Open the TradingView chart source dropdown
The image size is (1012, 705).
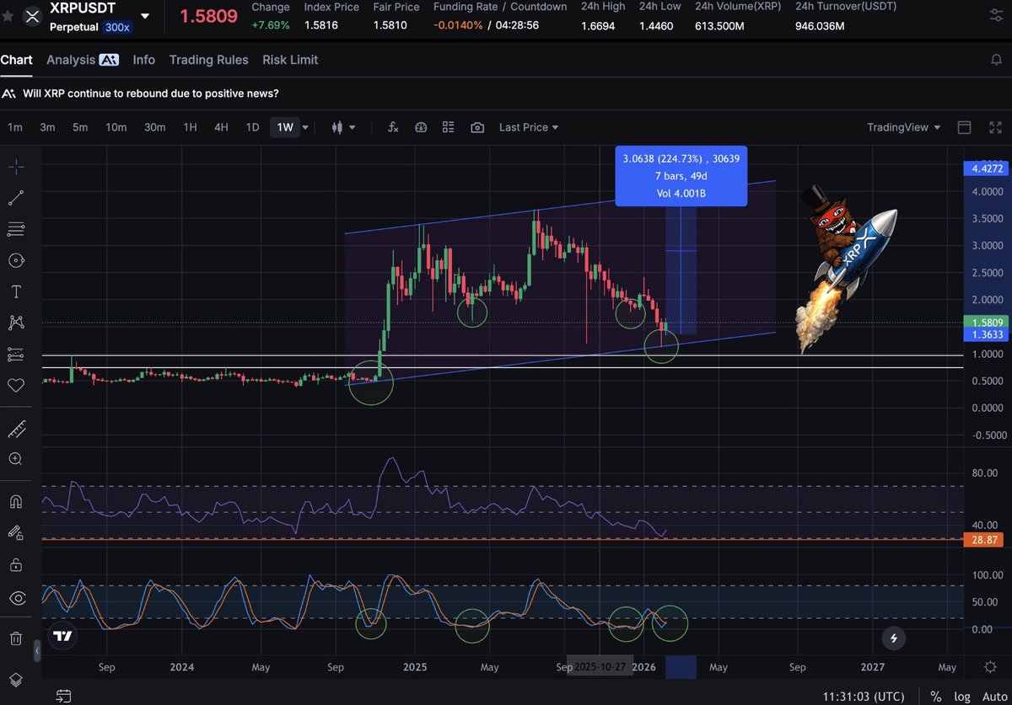[903, 127]
